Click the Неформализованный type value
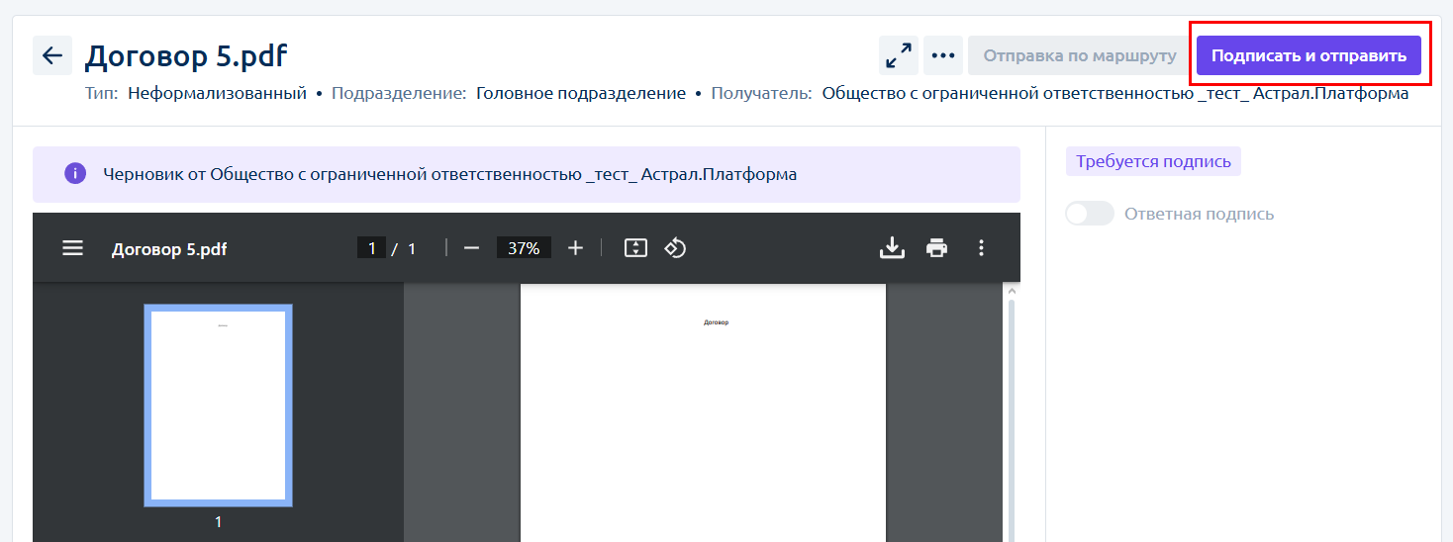This screenshot has height=542, width=1453. [218, 94]
